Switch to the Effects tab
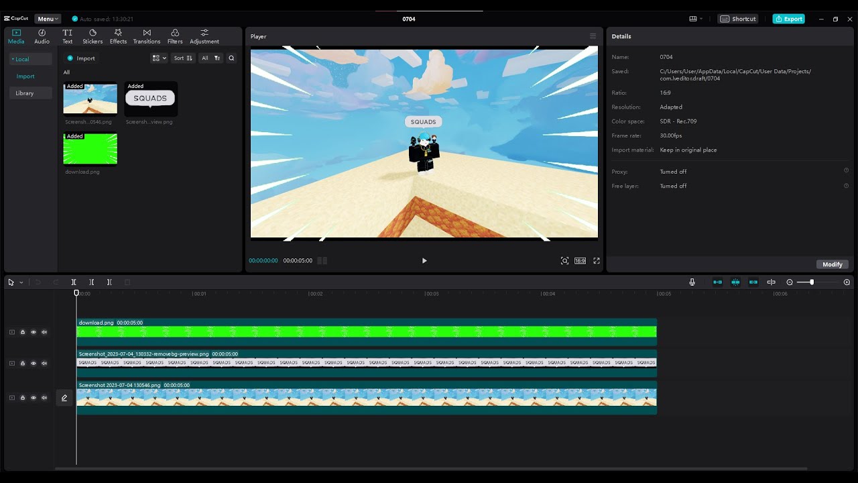This screenshot has height=483, width=858. point(118,36)
